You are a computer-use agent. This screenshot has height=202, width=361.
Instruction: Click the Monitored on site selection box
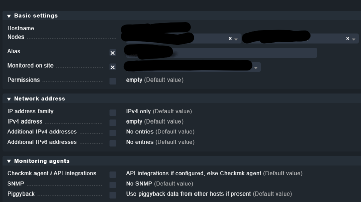click(191, 67)
